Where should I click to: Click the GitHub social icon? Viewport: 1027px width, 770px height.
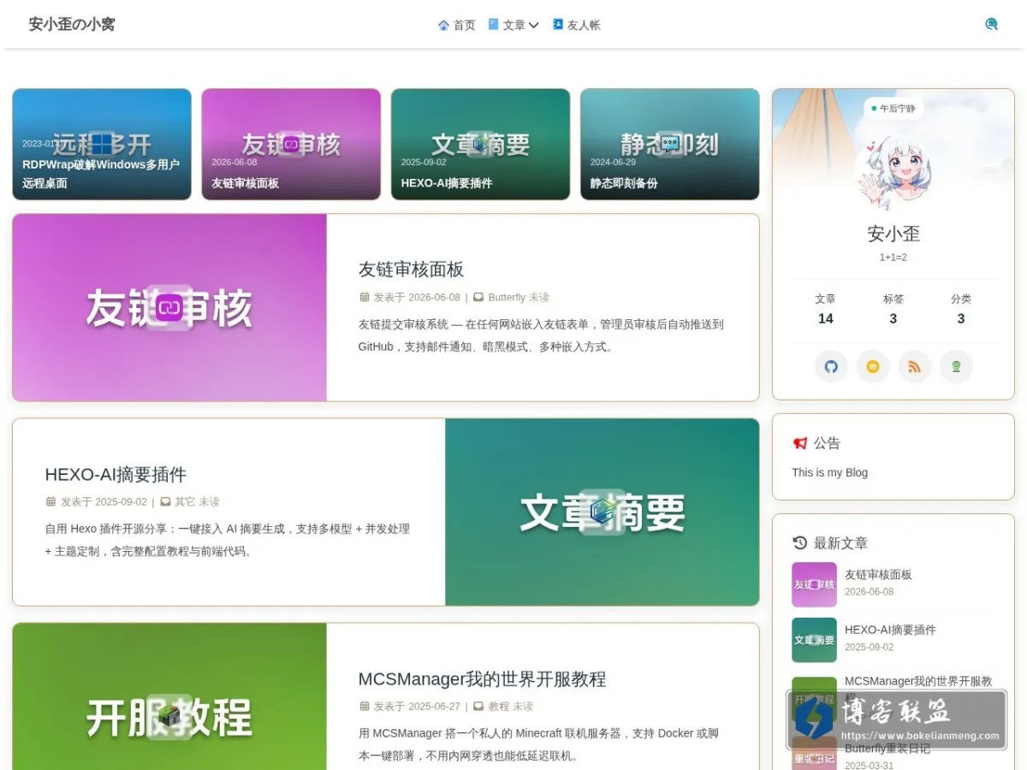[831, 366]
